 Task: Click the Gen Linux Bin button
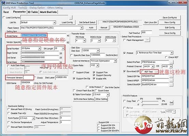(x=150, y=23)
